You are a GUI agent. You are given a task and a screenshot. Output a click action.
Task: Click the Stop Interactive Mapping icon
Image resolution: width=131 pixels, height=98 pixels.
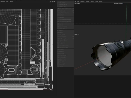[x=58, y=22]
